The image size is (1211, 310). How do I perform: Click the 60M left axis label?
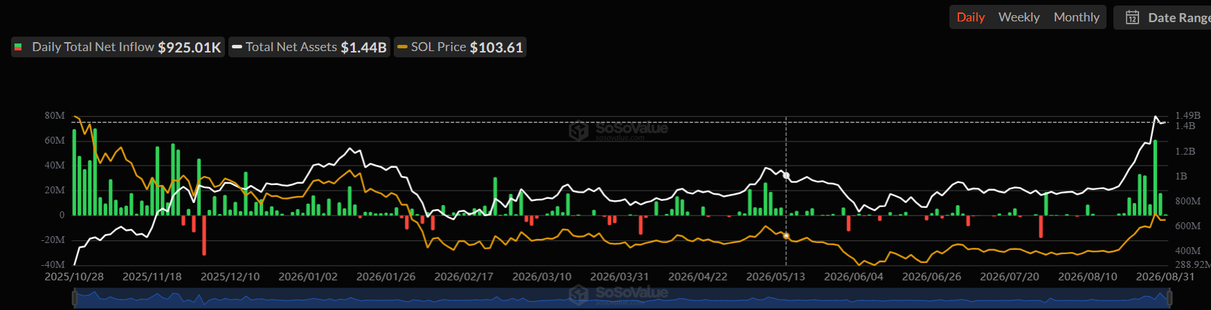click(x=55, y=140)
